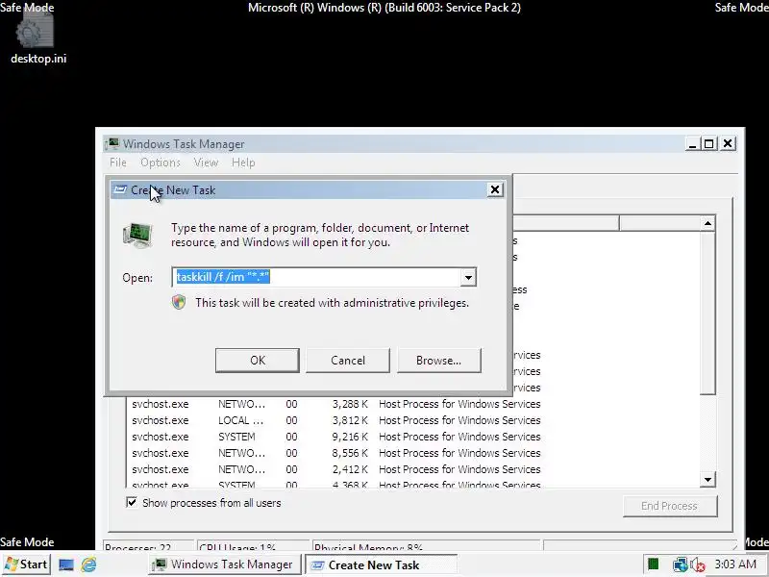Screen dimensions: 769x577
Task: Click LOCAL user name cell in process list
Action: pos(241,420)
